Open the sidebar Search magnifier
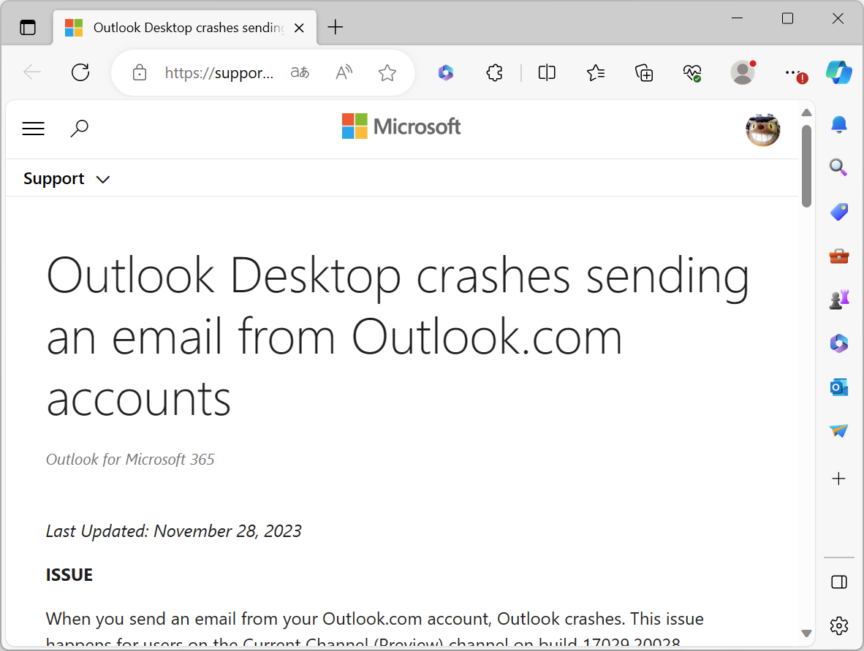 [838, 168]
